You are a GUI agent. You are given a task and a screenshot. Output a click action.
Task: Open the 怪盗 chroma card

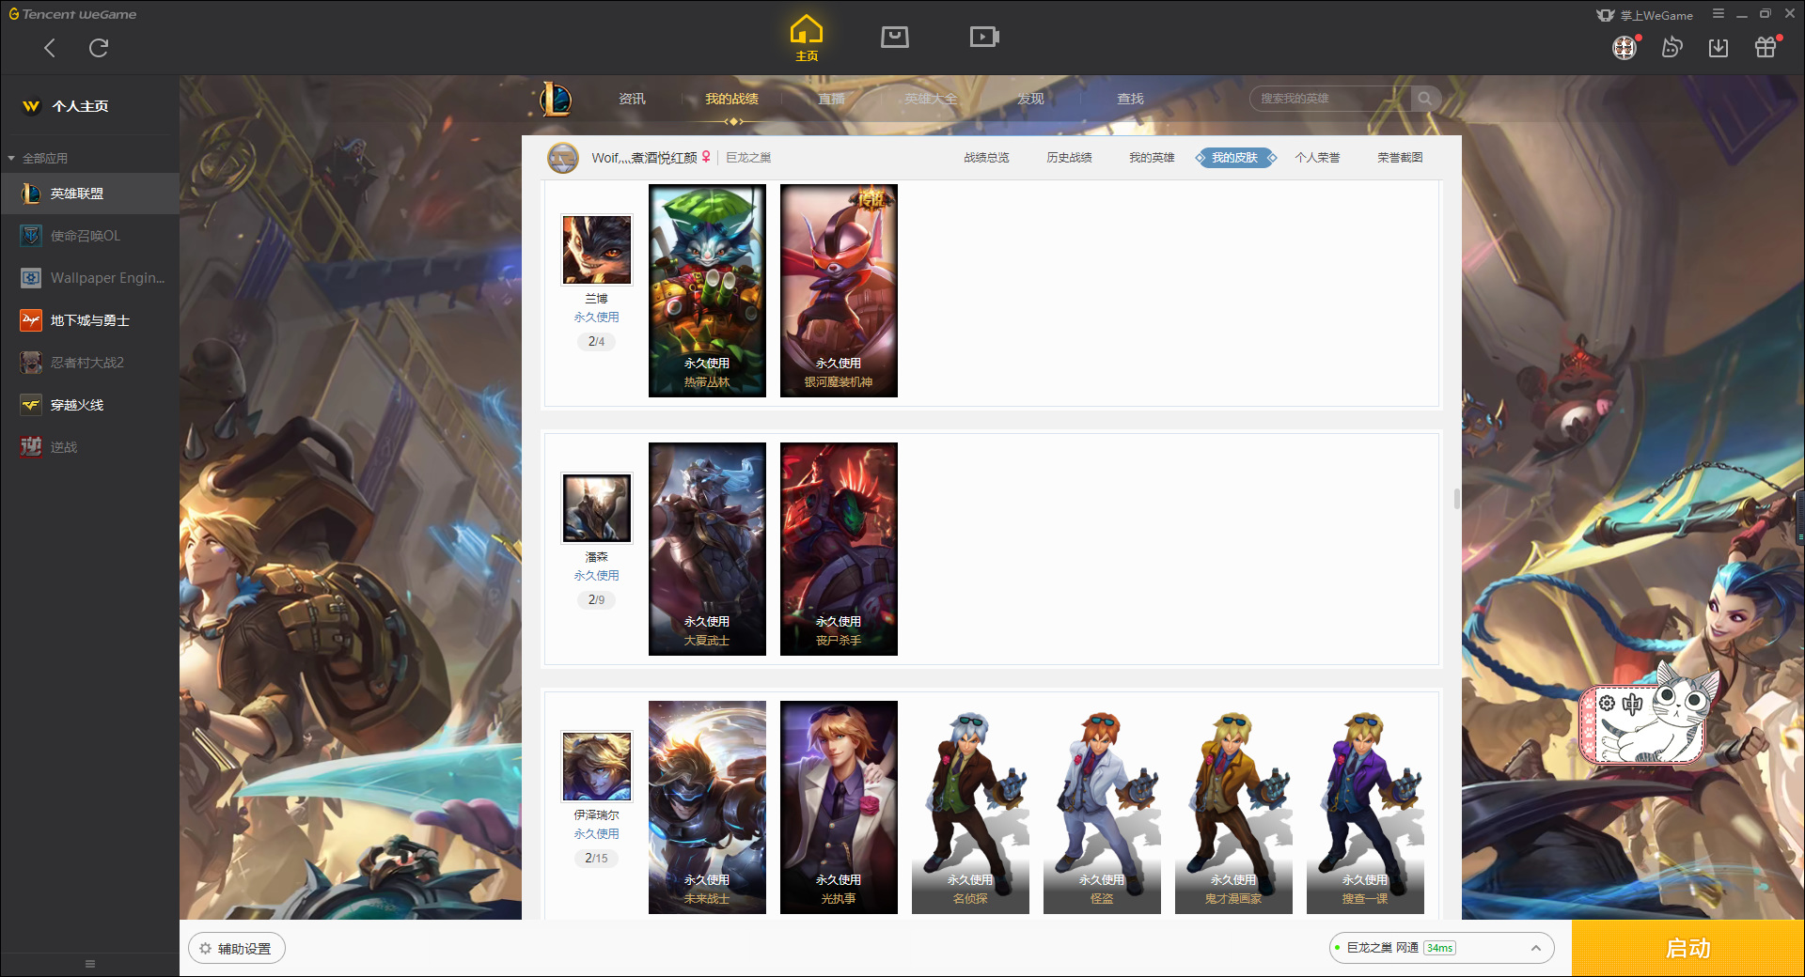tap(1102, 807)
